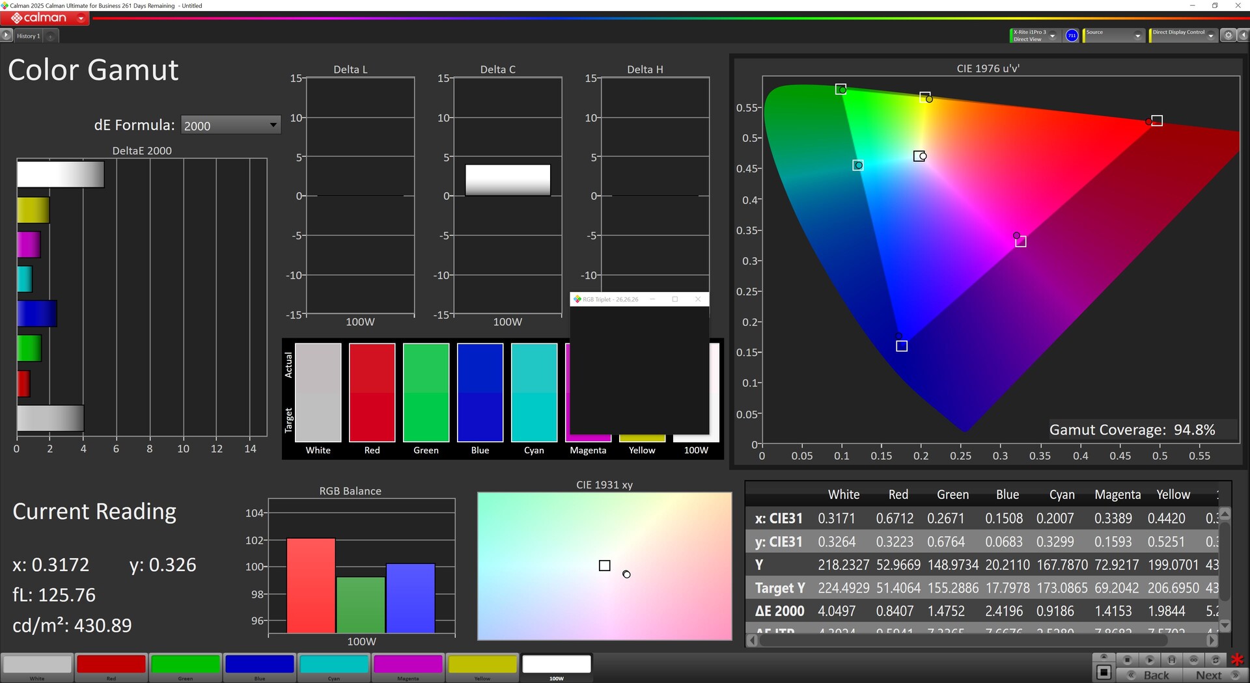Image resolution: width=1250 pixels, height=683 pixels.
Task: Select the Blue pattern swatch
Action: (x=260, y=664)
